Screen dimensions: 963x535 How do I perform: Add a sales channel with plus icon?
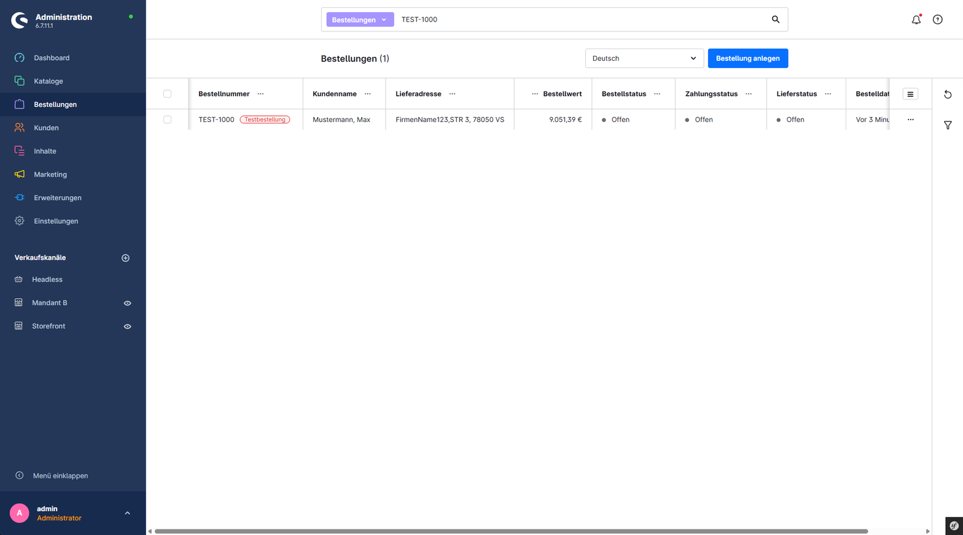click(x=125, y=258)
